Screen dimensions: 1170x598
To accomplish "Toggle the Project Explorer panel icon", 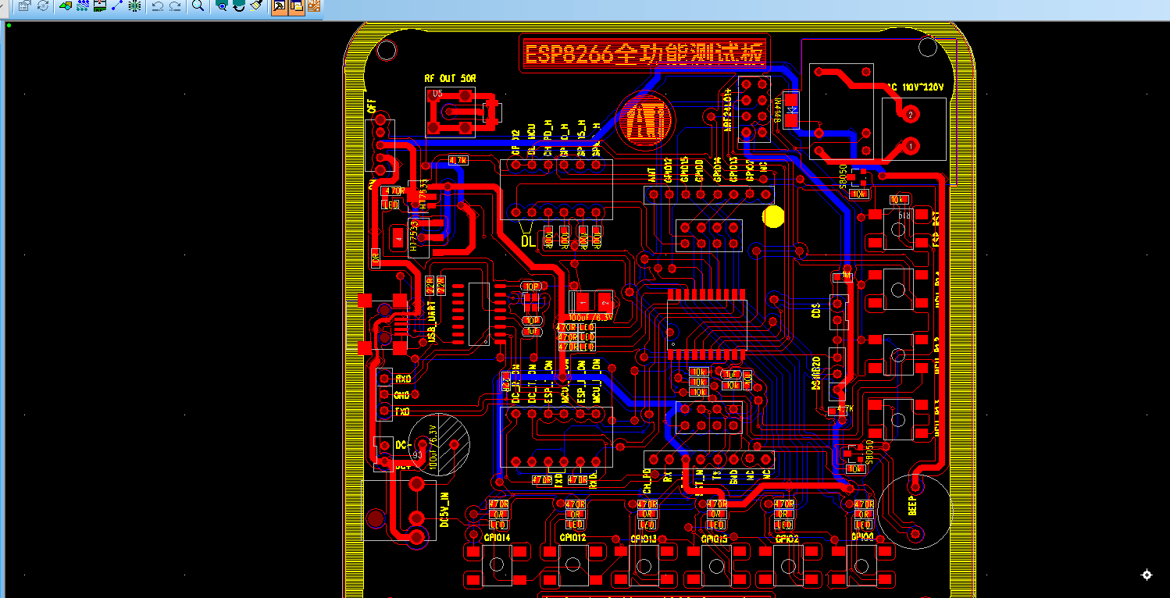I will click(x=296, y=5).
